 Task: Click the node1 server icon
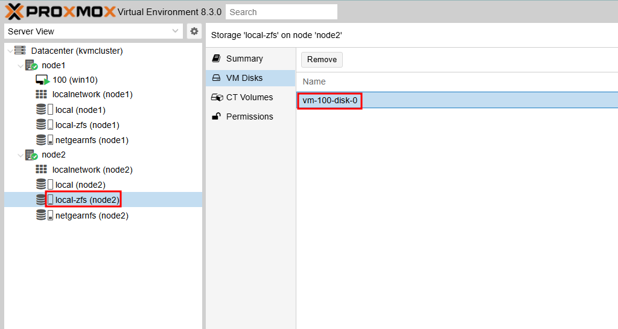pyautogui.click(x=31, y=65)
